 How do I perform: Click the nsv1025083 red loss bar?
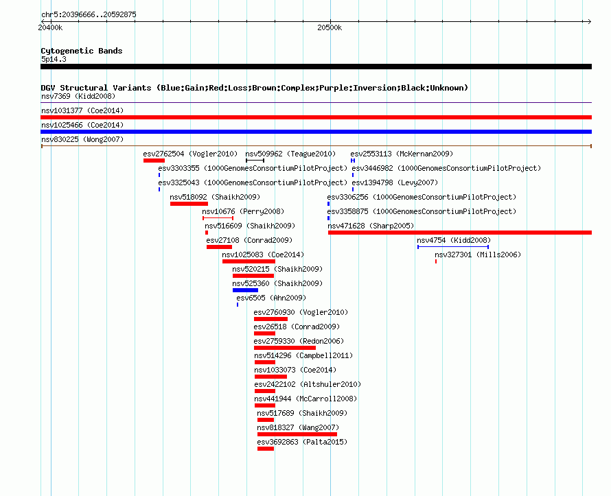249,261
